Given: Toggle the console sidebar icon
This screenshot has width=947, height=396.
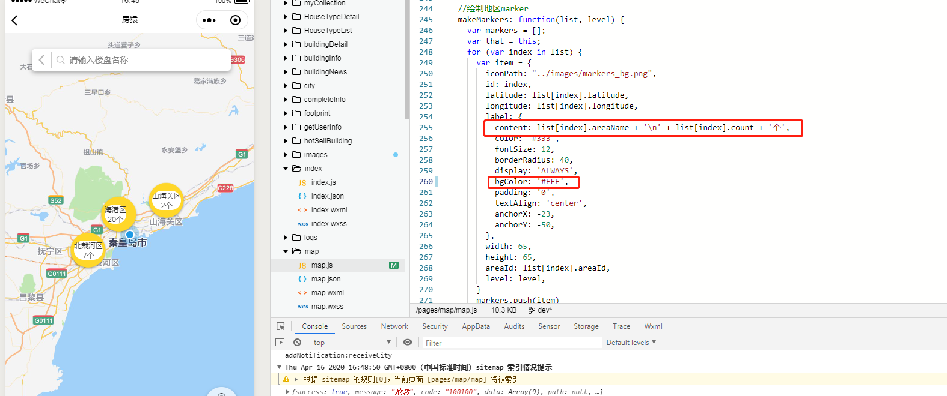Looking at the screenshot, I should pos(280,343).
